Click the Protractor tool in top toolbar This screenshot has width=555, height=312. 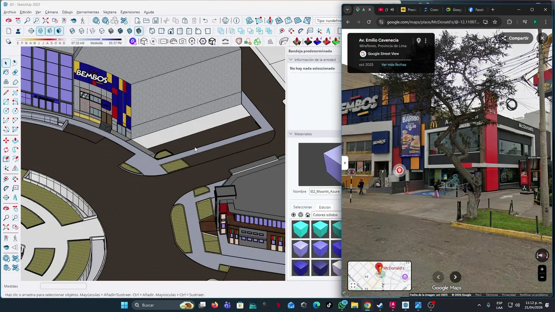pyautogui.click(x=300, y=31)
